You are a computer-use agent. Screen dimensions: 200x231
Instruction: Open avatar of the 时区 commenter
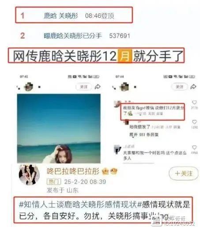coord(117,149)
